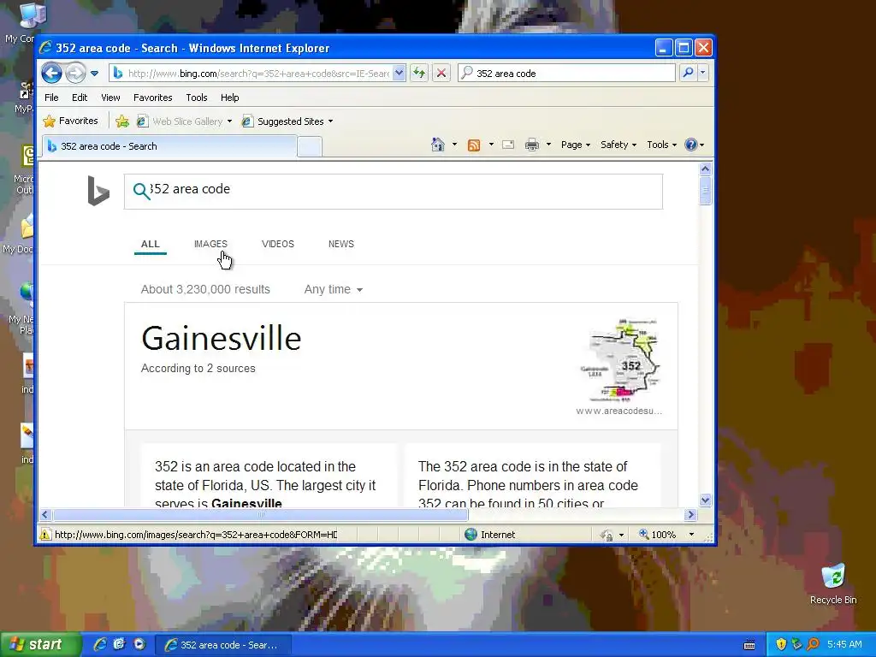876x657 pixels.
Task: Switch to the VIDEOS tab
Action: (x=278, y=244)
